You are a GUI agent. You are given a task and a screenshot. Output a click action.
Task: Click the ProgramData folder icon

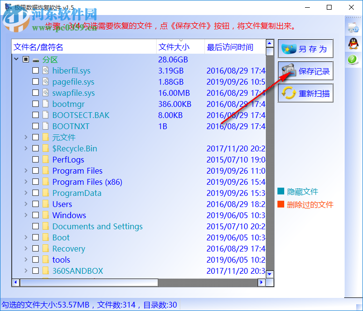[45, 193]
